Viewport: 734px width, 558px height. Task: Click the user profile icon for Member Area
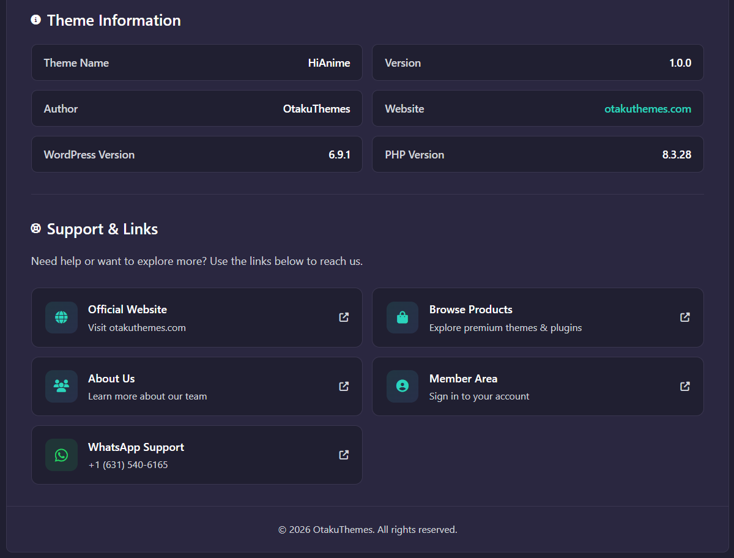pyautogui.click(x=402, y=386)
